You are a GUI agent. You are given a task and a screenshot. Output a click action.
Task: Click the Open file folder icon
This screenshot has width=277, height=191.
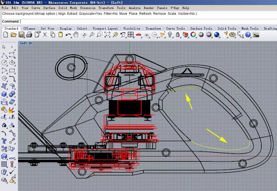[14, 35]
